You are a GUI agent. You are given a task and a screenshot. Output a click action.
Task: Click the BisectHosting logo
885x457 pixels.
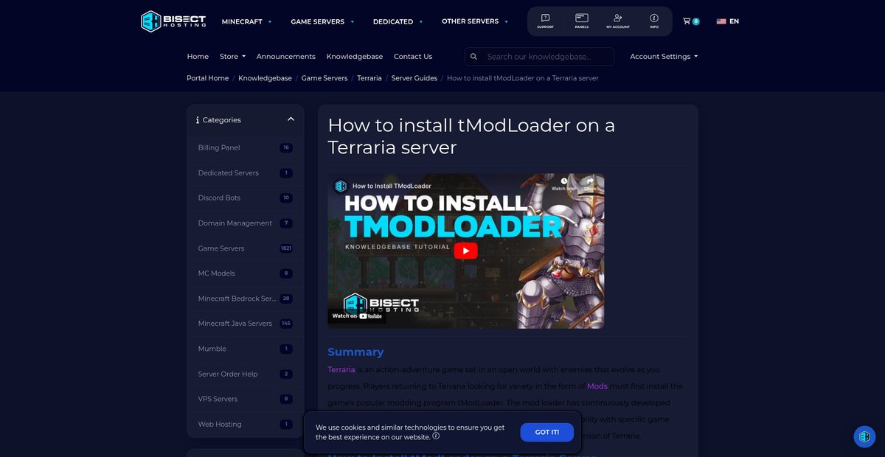click(175, 21)
